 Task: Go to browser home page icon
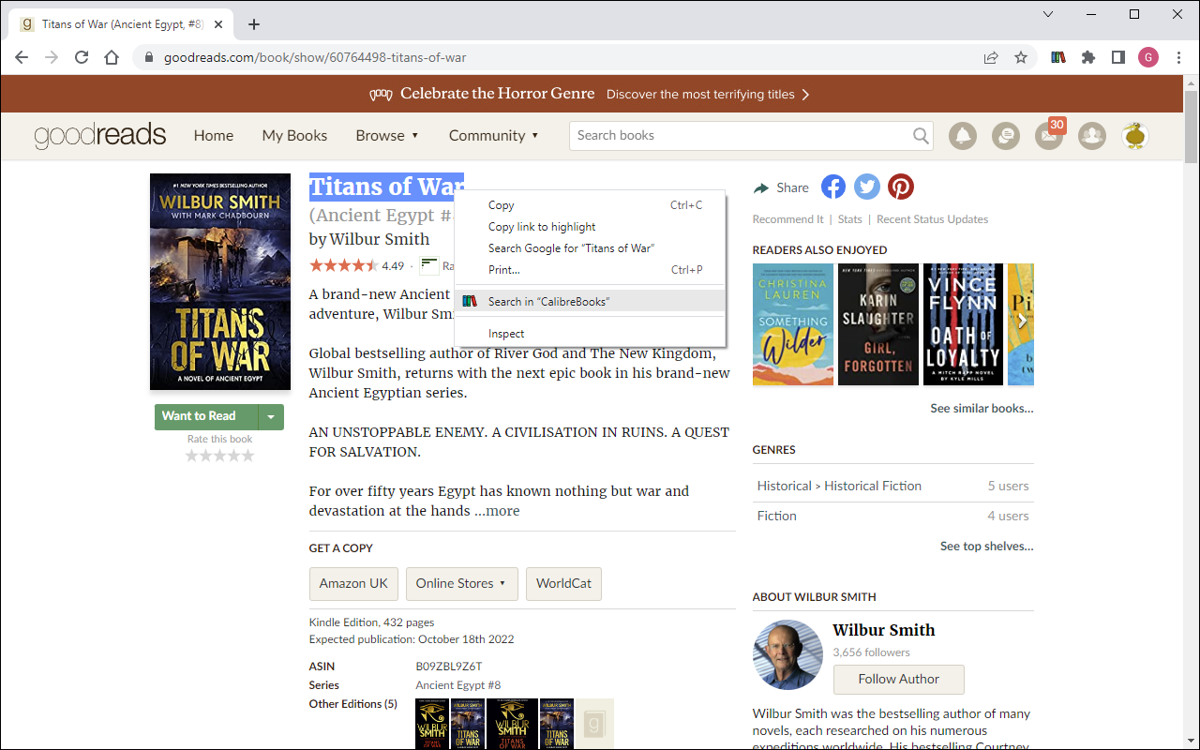(x=112, y=57)
